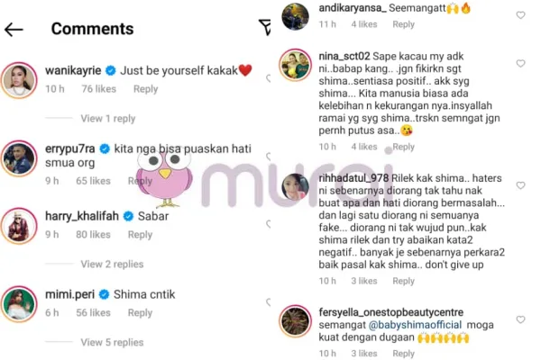
Task: Open rihhadatul_978's profile thumbnail
Action: [295, 186]
